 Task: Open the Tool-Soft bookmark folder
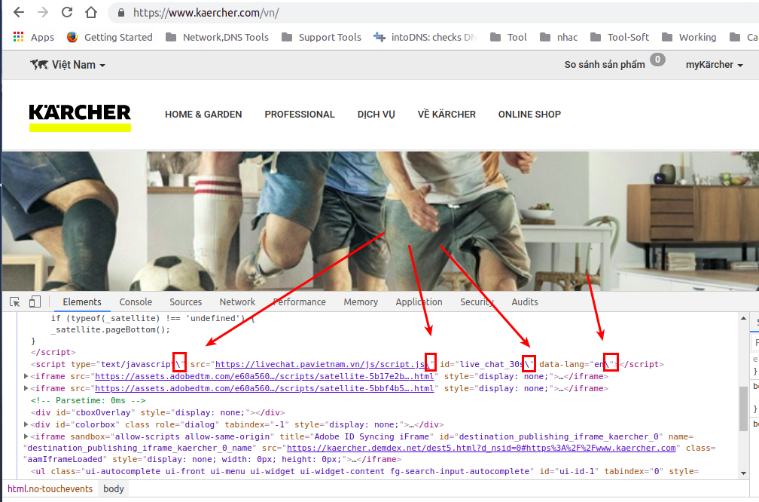[620, 38]
